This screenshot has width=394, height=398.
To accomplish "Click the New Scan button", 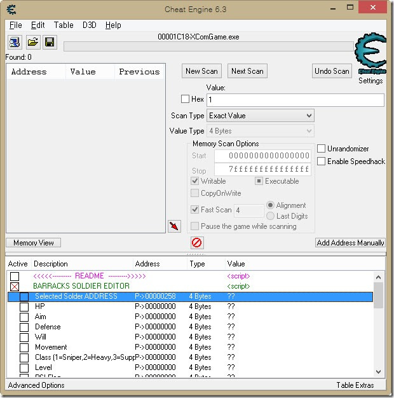I will pyautogui.click(x=201, y=71).
